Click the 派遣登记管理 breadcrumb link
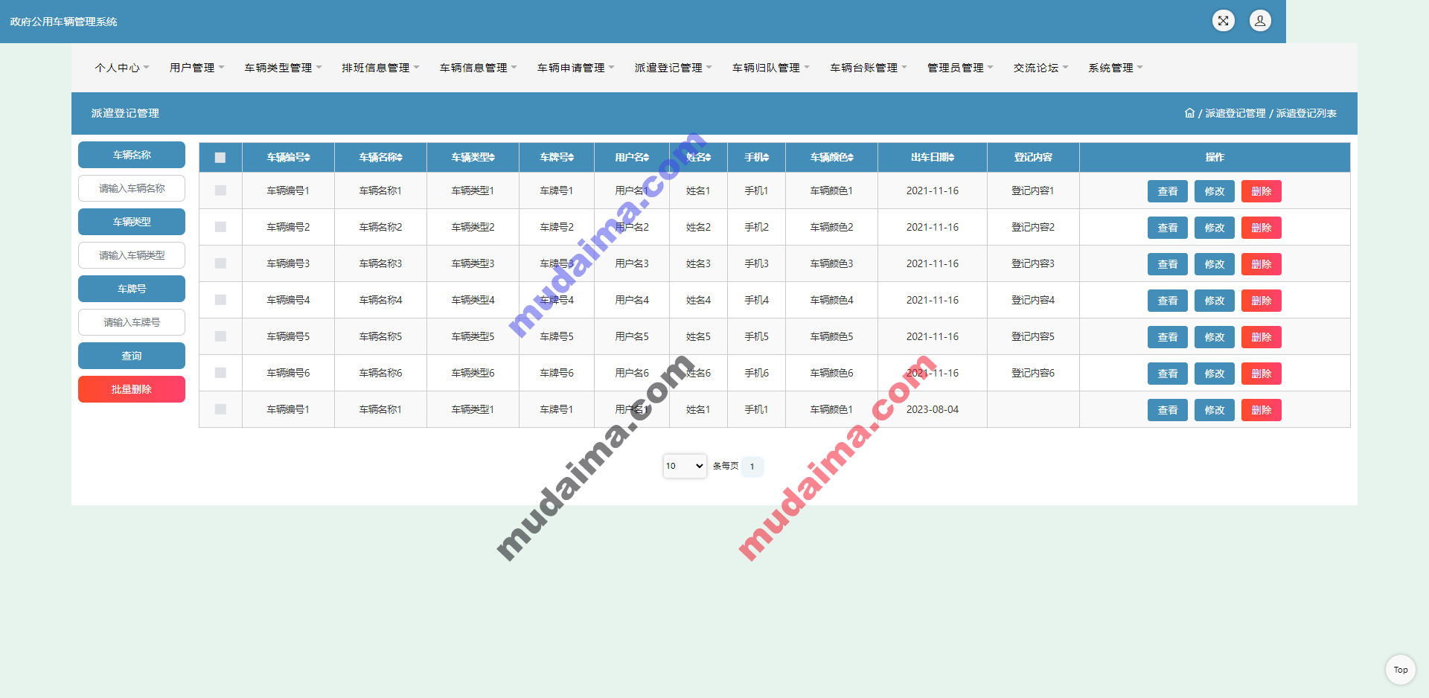This screenshot has height=698, width=1429. pyautogui.click(x=1235, y=113)
